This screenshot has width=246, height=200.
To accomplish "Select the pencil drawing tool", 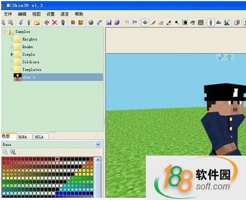I will pyautogui.click(x=153, y=23).
